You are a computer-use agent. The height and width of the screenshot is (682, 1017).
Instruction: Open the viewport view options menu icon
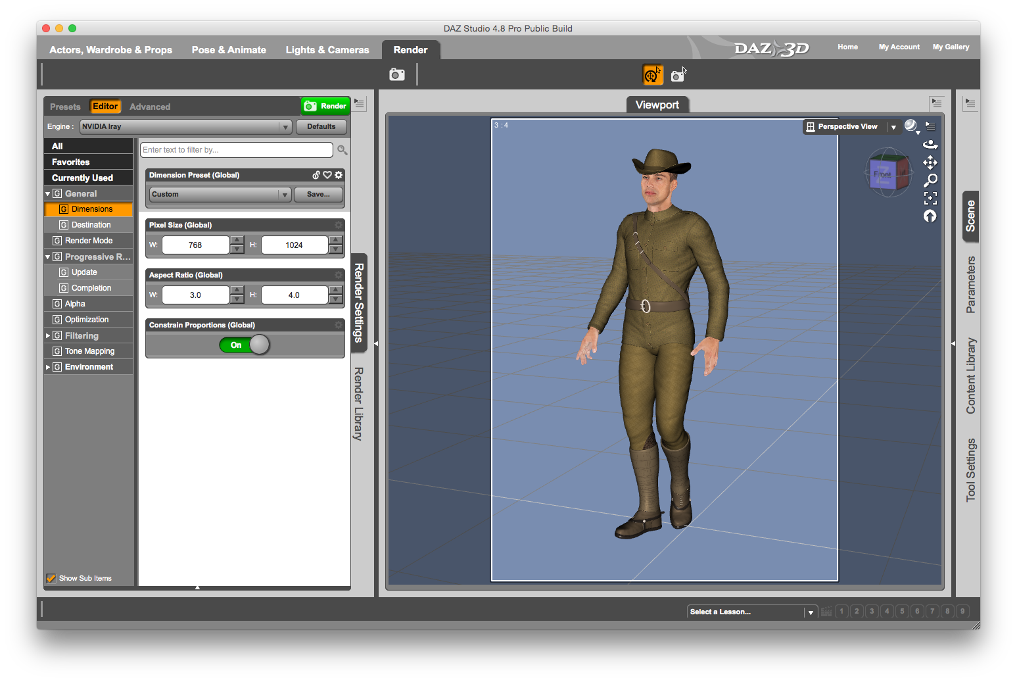pos(930,126)
